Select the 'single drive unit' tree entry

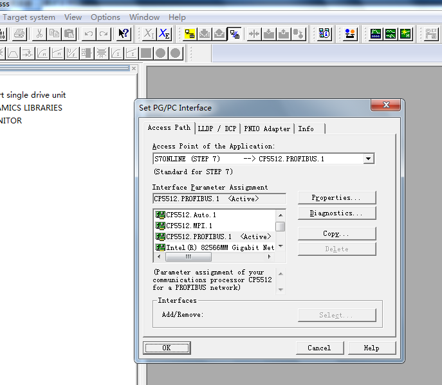(x=33, y=95)
